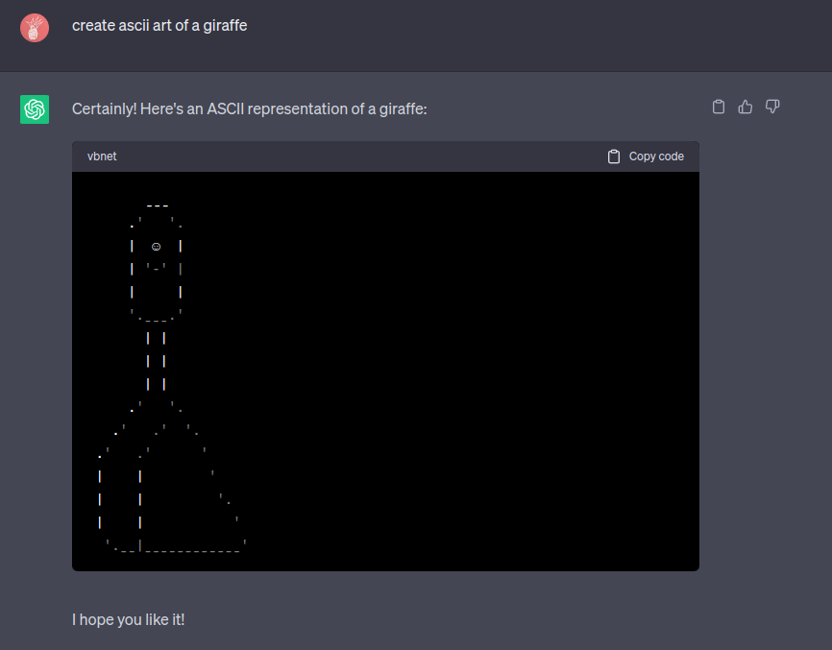Click the vbnet language label
This screenshot has width=832, height=650.
[x=102, y=156]
